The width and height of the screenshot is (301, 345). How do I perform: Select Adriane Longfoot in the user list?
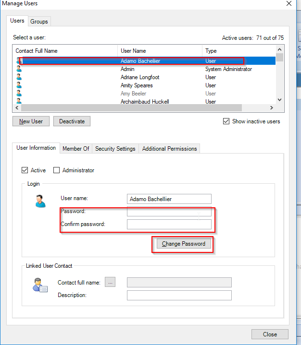coord(140,77)
